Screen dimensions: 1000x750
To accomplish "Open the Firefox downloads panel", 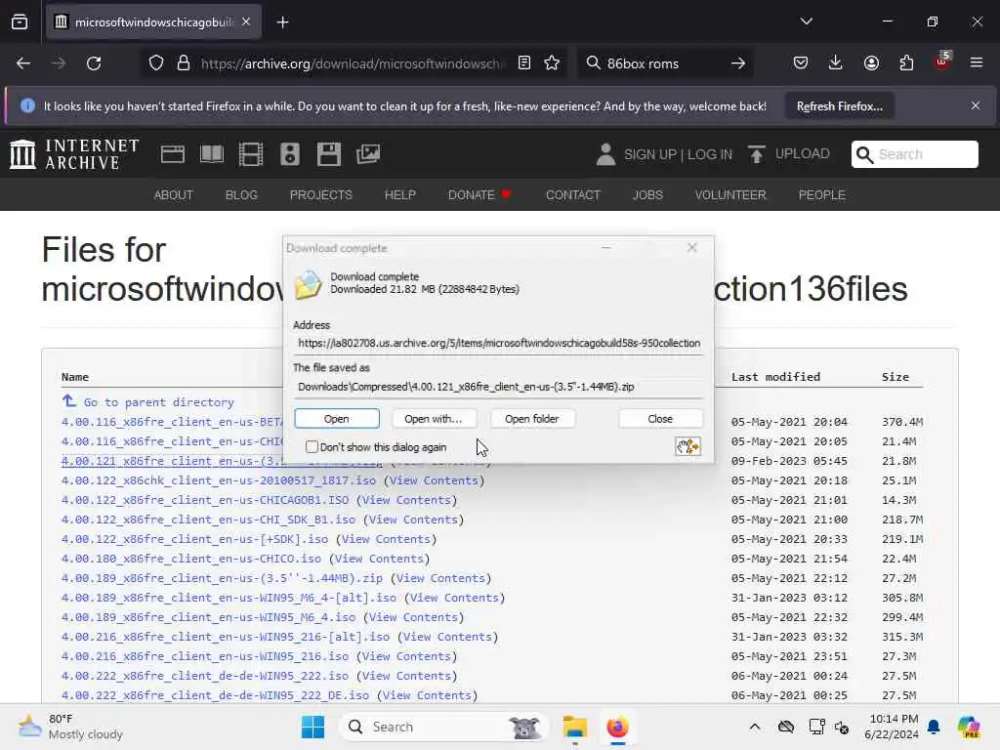I will (836, 63).
